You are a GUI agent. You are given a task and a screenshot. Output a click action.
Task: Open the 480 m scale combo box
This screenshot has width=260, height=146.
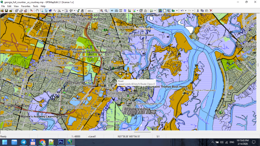(x=93, y=11)
